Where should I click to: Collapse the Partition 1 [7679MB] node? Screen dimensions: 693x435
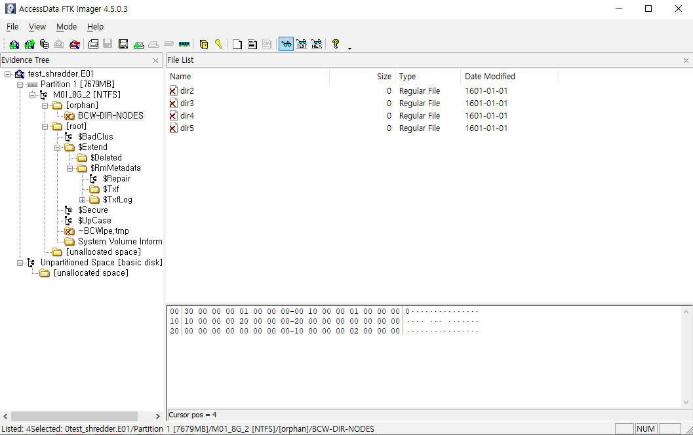coord(20,85)
